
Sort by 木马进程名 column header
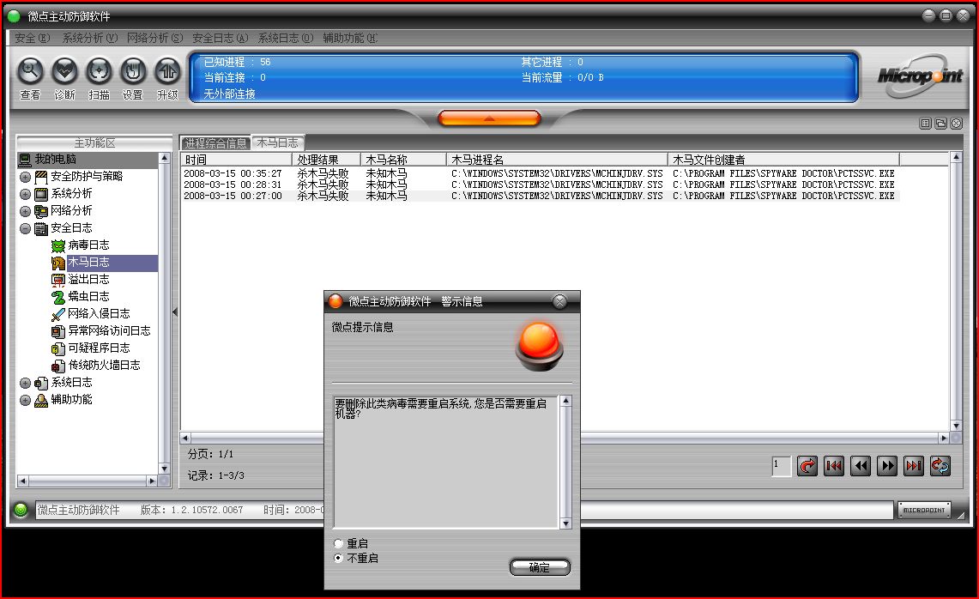coord(557,160)
